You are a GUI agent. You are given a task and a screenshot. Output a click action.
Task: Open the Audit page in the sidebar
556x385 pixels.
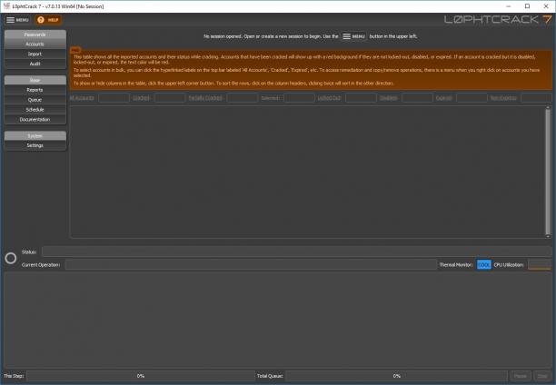pyautogui.click(x=35, y=64)
